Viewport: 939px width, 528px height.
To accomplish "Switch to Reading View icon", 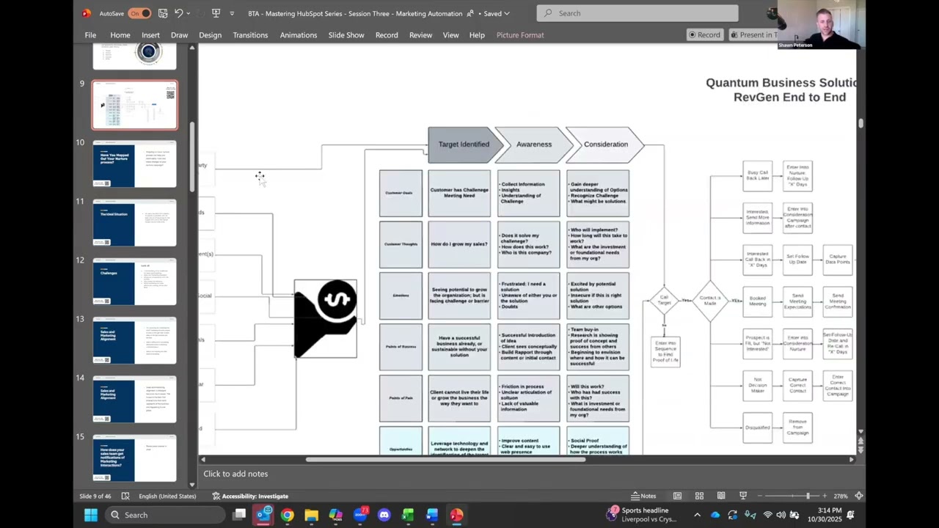I will 721,496.
